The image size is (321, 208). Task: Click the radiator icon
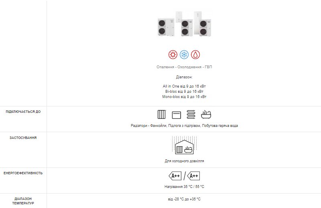pyautogui.click(x=162, y=114)
